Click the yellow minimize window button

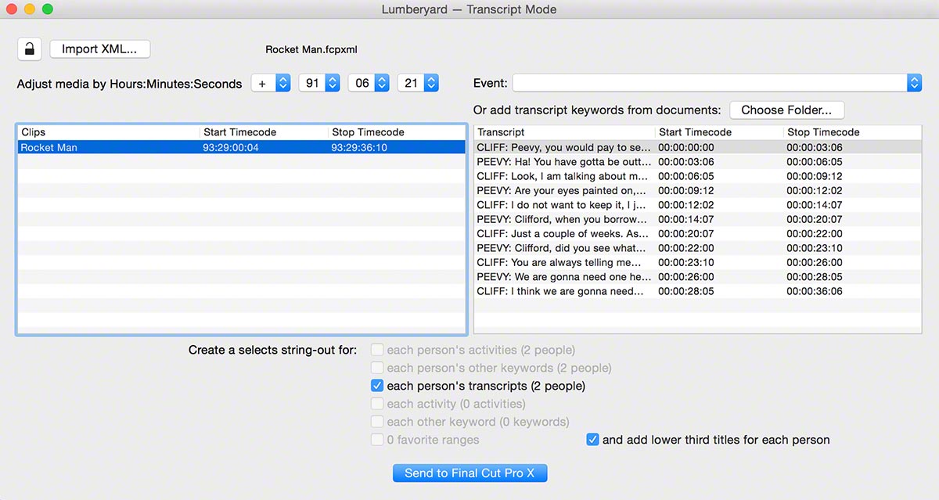coord(30,9)
